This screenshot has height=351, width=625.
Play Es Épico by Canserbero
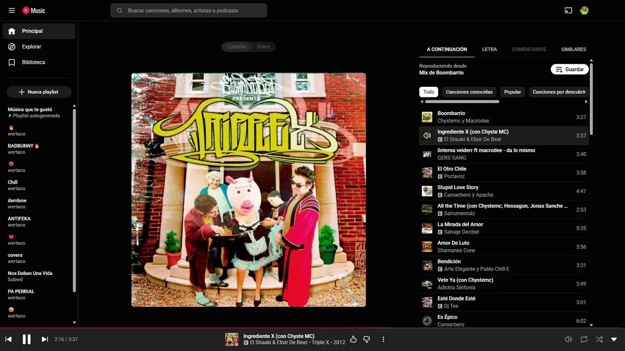point(504,320)
